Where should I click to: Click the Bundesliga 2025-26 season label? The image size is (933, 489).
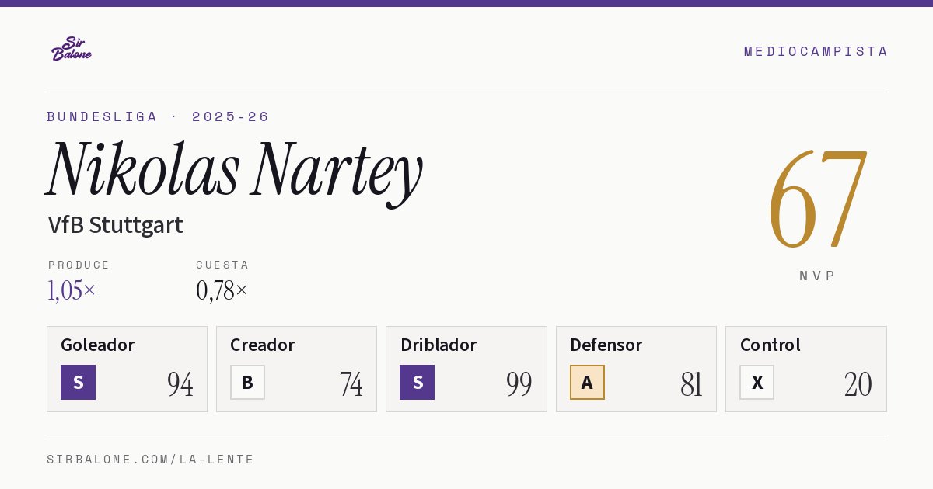tap(158, 116)
